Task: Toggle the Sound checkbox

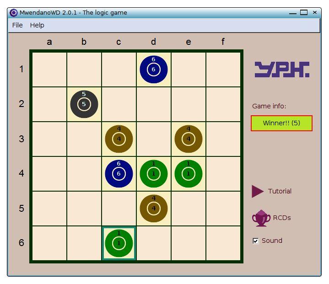Action: (x=256, y=241)
